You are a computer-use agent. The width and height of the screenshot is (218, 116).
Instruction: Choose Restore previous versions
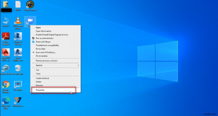pyautogui.click(x=56, y=61)
